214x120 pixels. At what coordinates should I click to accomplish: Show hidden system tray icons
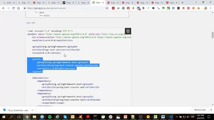(177, 117)
